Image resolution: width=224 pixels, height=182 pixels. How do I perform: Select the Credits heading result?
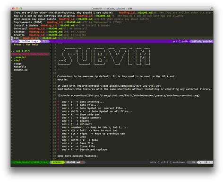[x=112, y=35]
